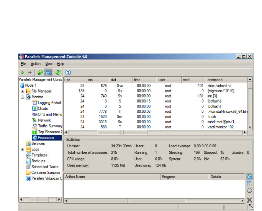
Task: Toggle the console tree pane toolbar button
Action: (48, 73)
